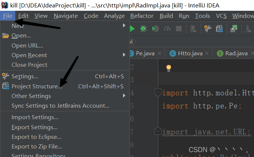The height and width of the screenshot is (157, 254).
Task: Click 'import java.net.URL;' code line
Action: coord(206,132)
